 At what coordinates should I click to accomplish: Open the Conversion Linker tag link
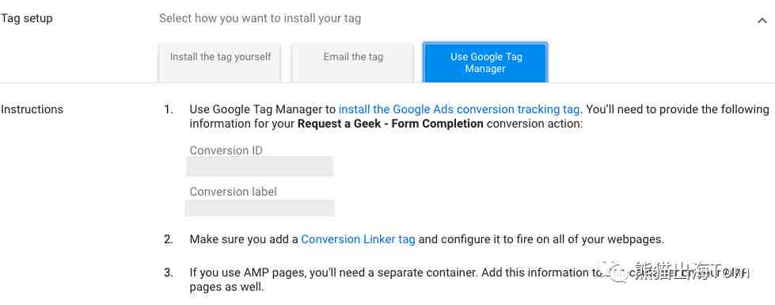click(358, 239)
